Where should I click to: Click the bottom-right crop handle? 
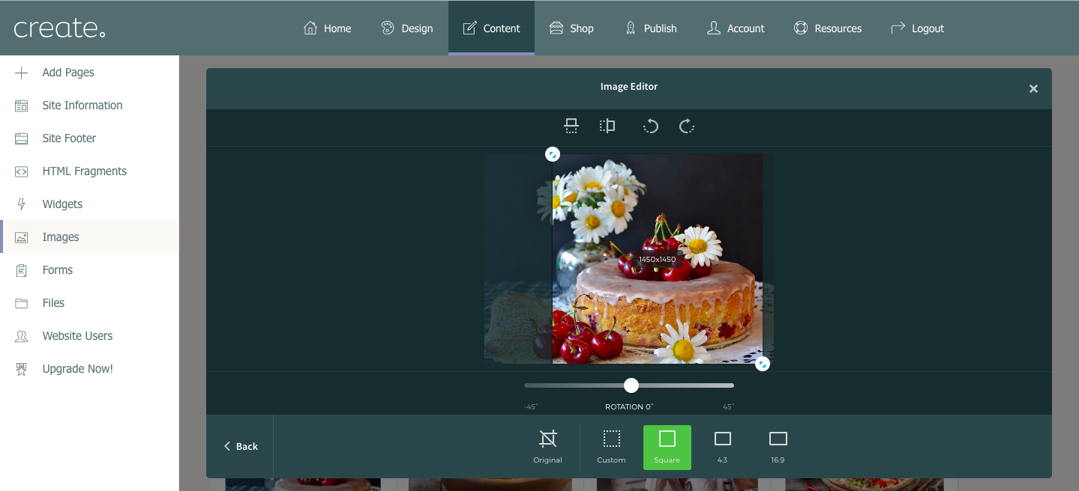[763, 364]
